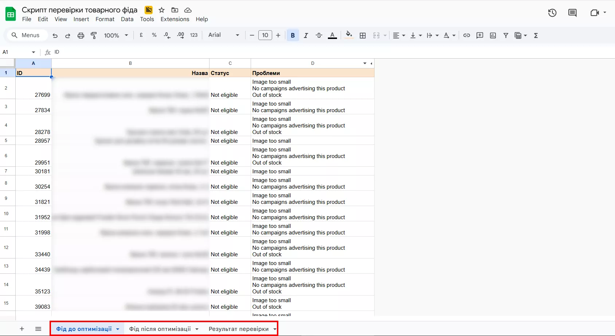This screenshot has width=615, height=336.
Task: Click the create a filter icon
Action: pyautogui.click(x=506, y=35)
